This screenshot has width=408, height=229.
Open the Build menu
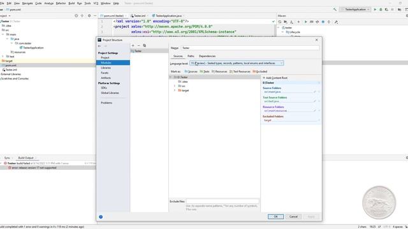(x=71, y=3)
